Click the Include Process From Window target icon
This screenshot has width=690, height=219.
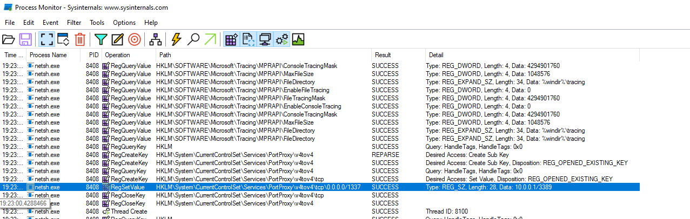135,39
